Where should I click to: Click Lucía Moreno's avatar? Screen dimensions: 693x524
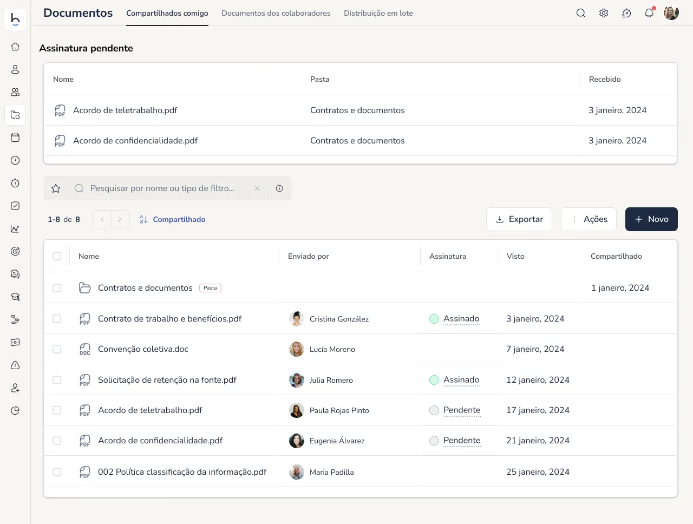tap(297, 349)
